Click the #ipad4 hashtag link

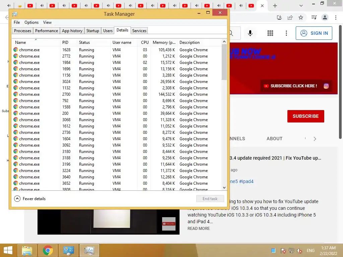point(246,181)
